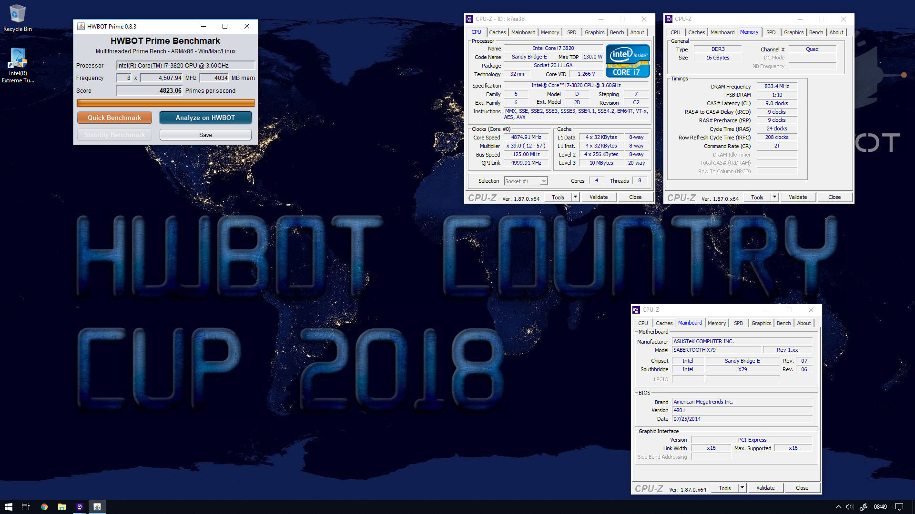Viewport: 915px width, 514px height.
Task: Switch to CPU-Z taskbar icon
Action: (80, 507)
